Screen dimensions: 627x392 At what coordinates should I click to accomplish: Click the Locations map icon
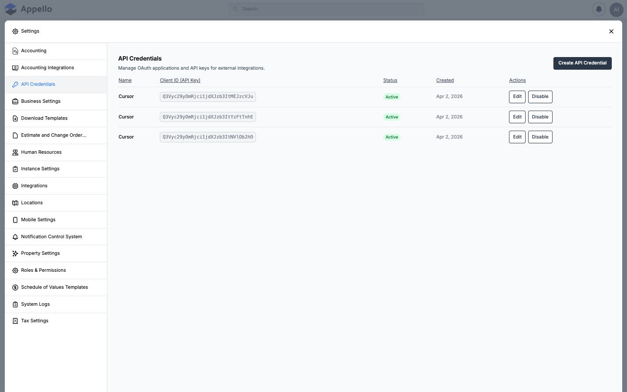pos(15,203)
